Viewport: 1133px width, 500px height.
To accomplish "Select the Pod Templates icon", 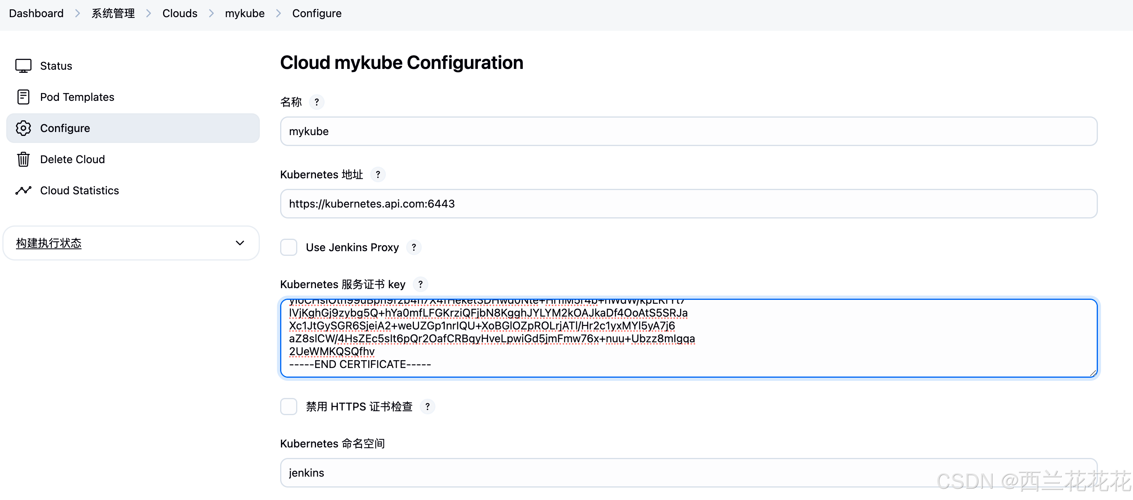I will click(23, 97).
